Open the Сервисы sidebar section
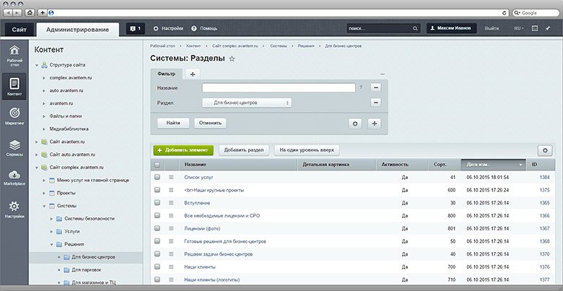563x291 pixels. pyautogui.click(x=14, y=147)
